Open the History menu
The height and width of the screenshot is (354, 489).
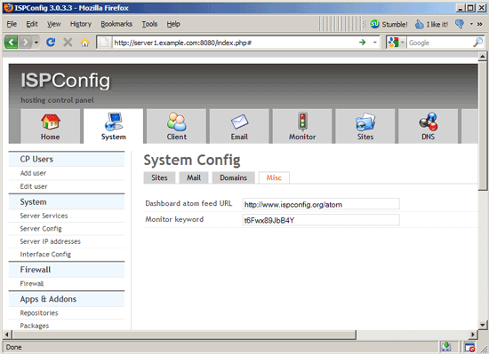(80, 24)
